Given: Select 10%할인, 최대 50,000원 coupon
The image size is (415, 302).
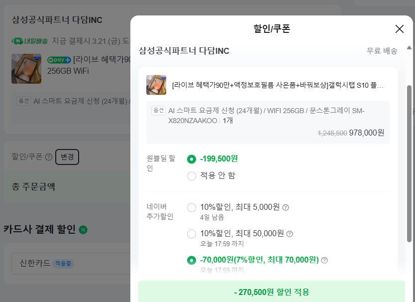Looking at the screenshot, I should [x=192, y=234].
